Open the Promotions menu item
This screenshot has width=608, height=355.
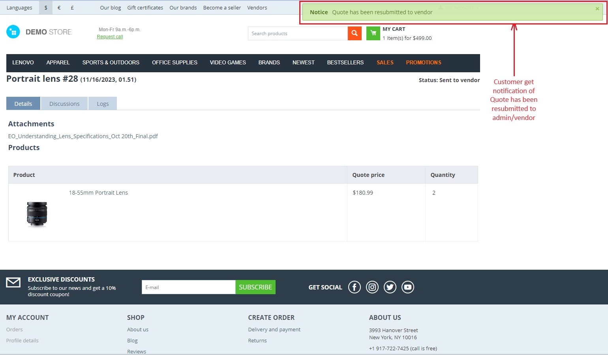click(x=424, y=62)
